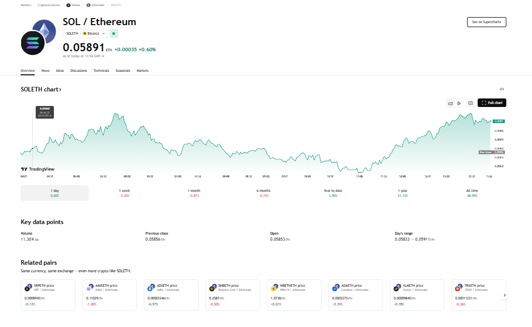Show next related pairs with arrow
Screen dimensions: 532x327
click(504, 295)
